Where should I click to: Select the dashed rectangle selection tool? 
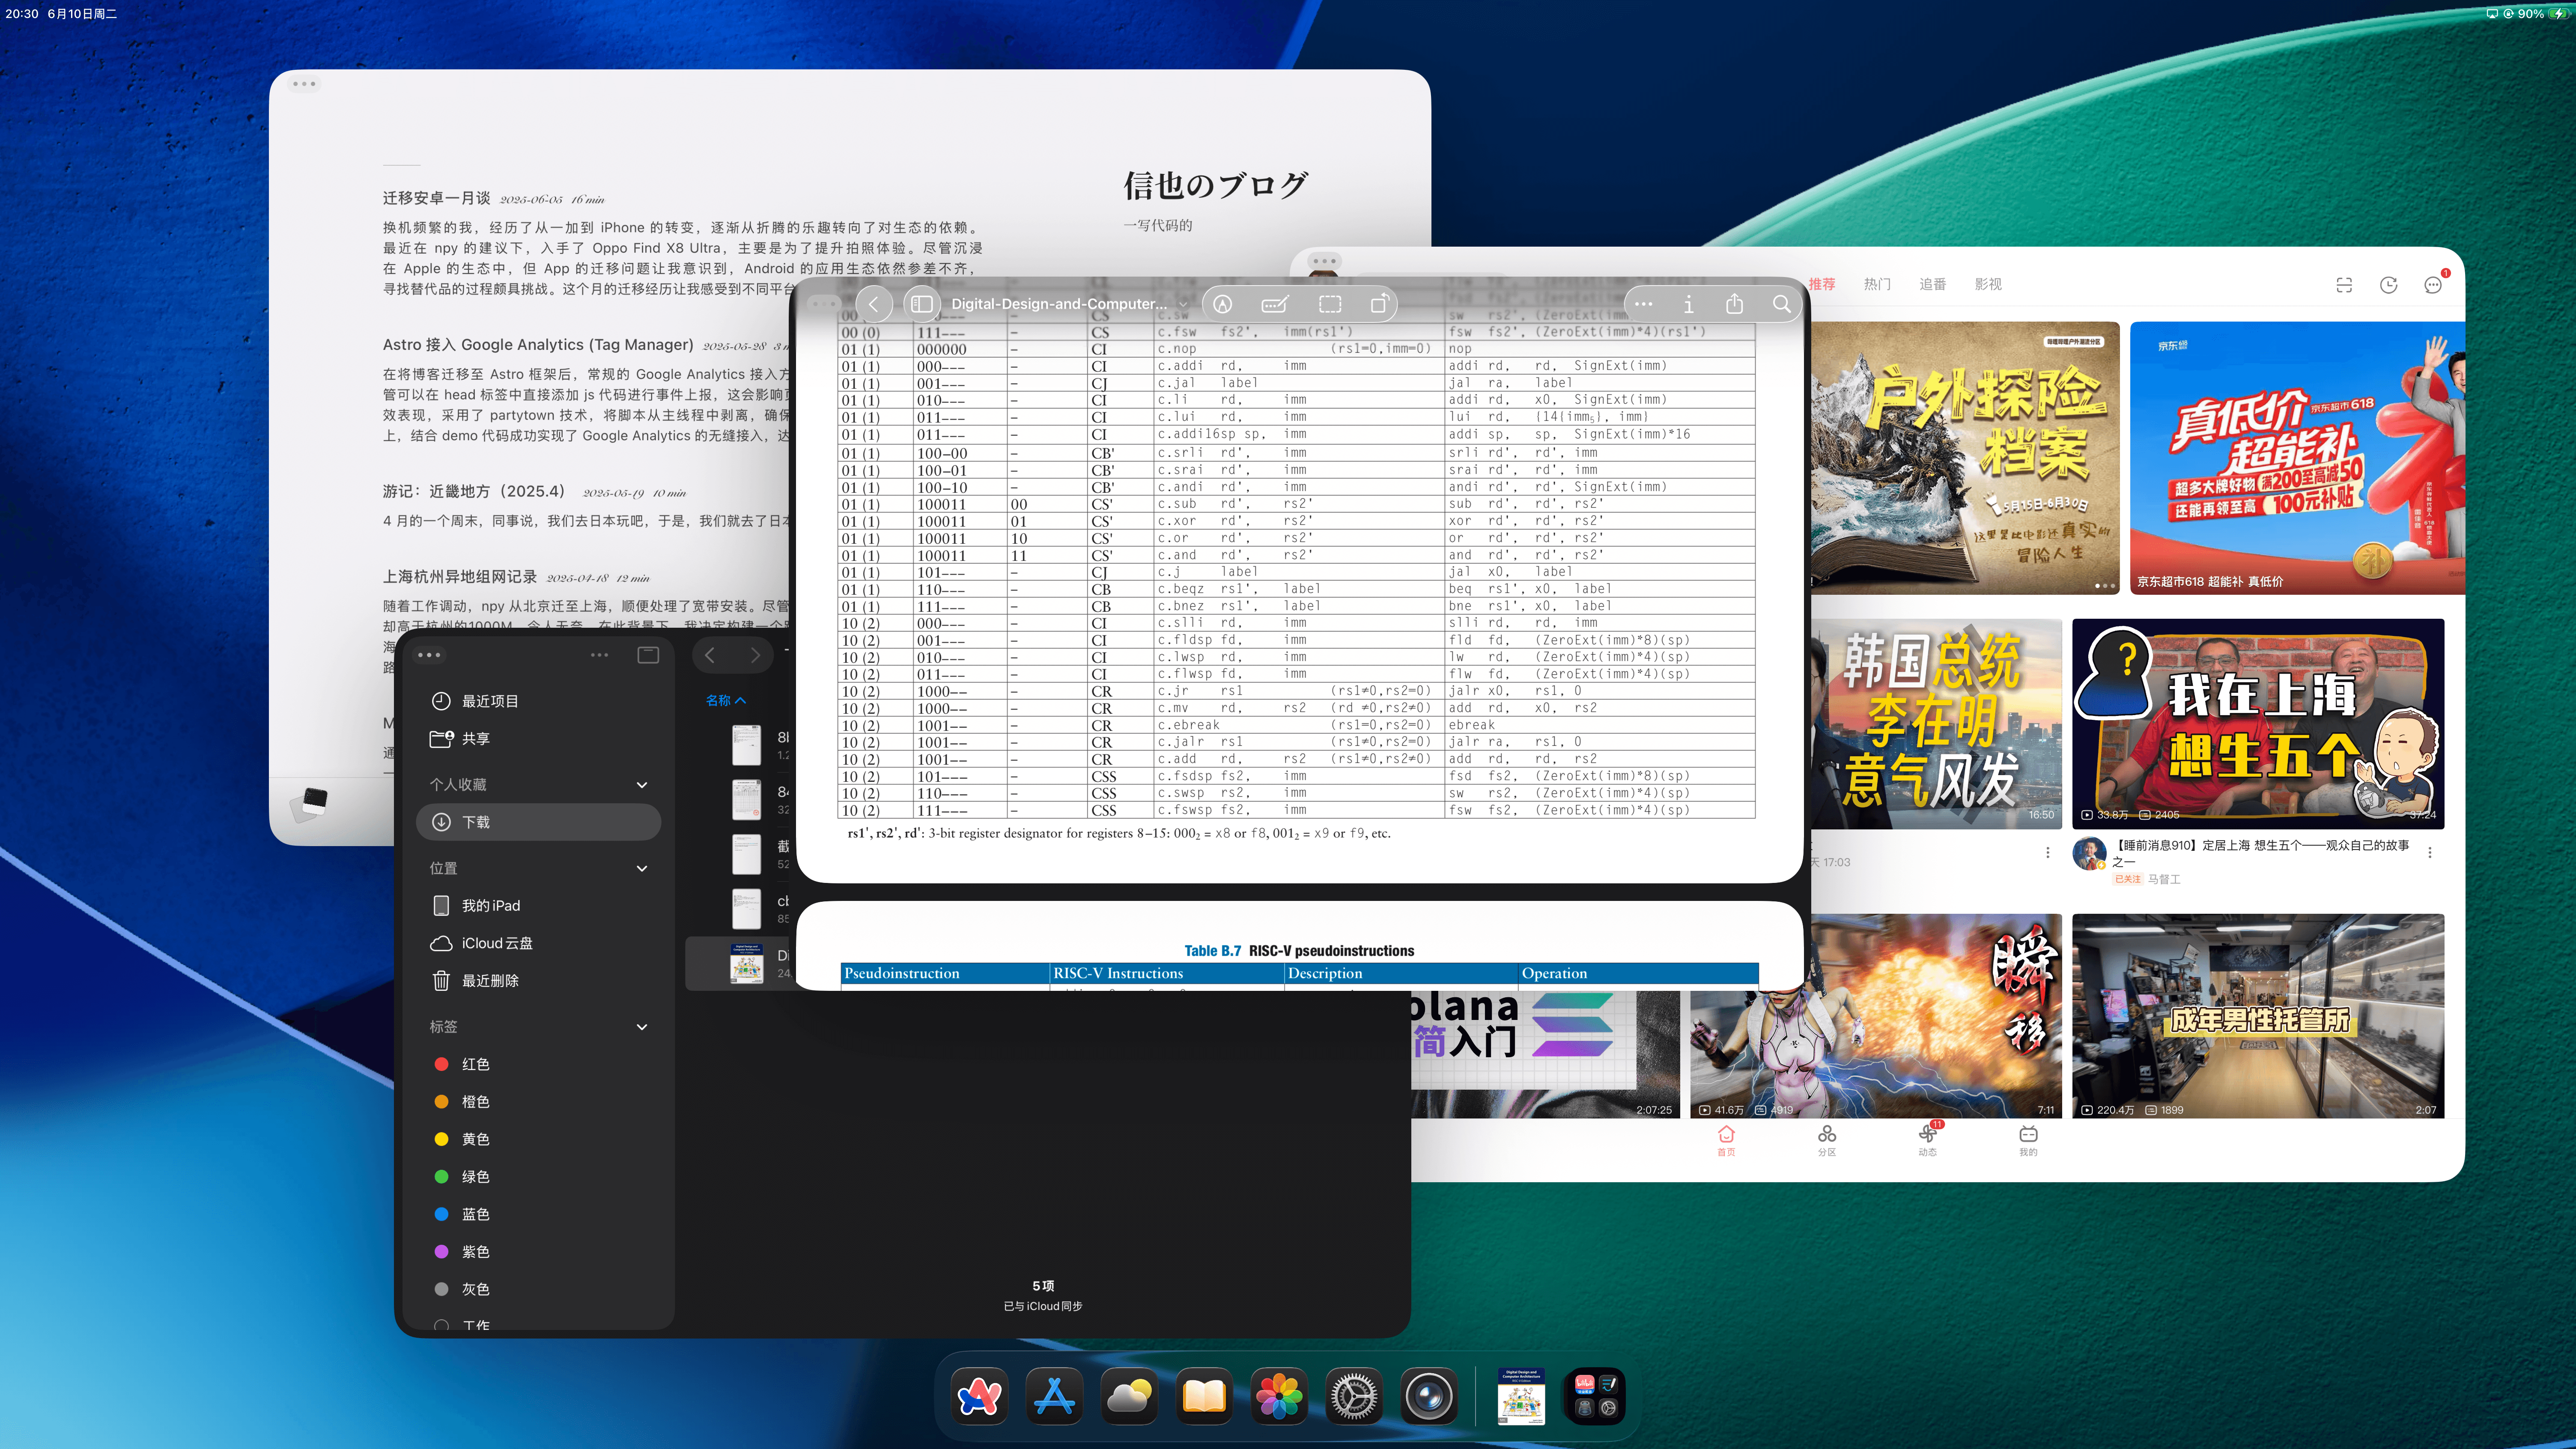(x=1329, y=304)
